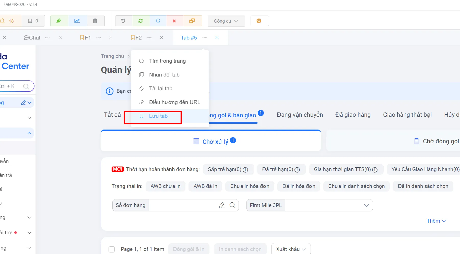
Task: Click the green plug icon in the toolbar
Action: point(59,21)
